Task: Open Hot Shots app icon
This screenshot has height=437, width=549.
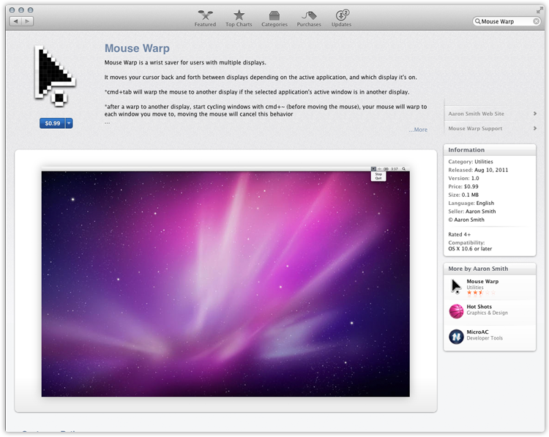Action: 456,311
